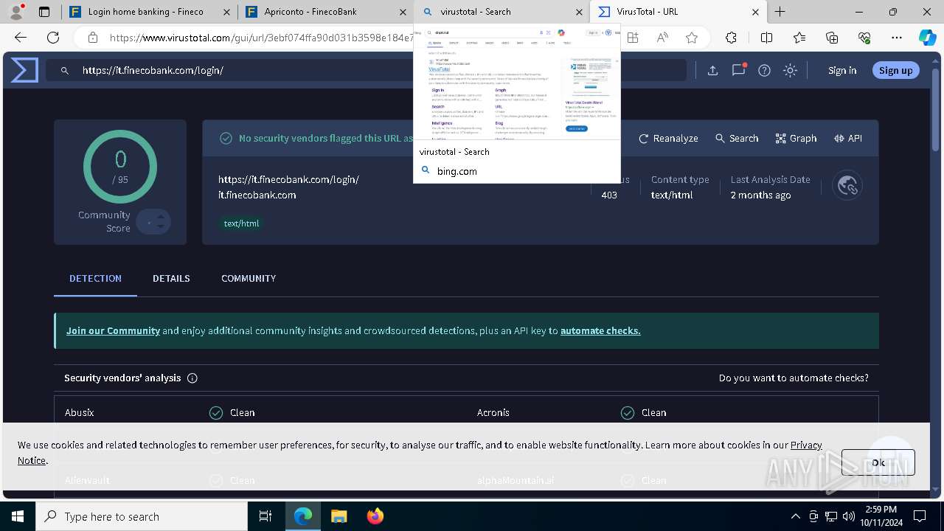
Task: Vote down on community score
Action: coord(161,227)
